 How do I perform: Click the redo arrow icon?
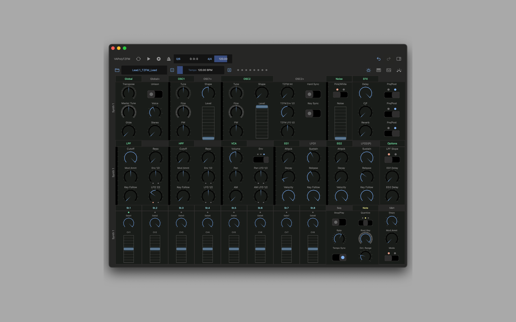coord(388,59)
